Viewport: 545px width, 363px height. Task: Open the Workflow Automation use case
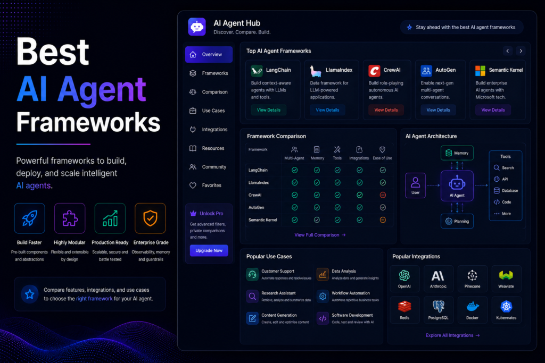(348, 297)
